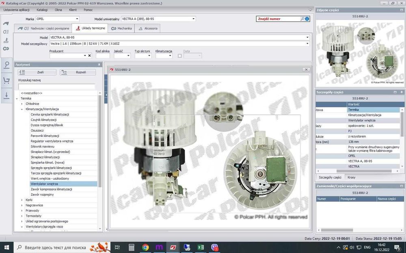
Task: Clear the Producent filter with X
Action: (90, 55)
